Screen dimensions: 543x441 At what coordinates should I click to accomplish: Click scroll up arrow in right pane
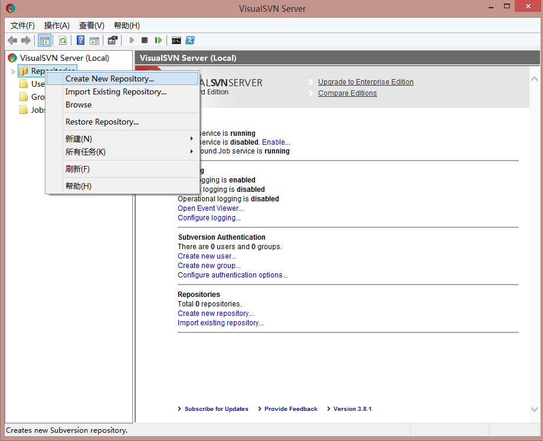[x=534, y=79]
